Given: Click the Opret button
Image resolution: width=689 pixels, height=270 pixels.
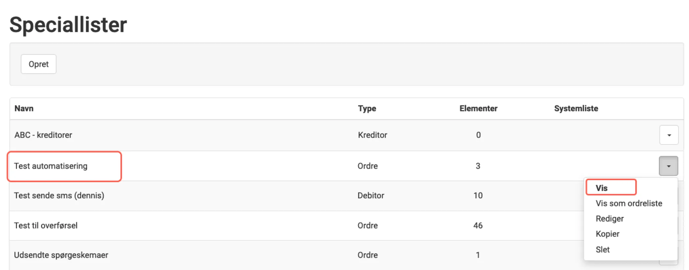Looking at the screenshot, I should pyautogui.click(x=38, y=64).
